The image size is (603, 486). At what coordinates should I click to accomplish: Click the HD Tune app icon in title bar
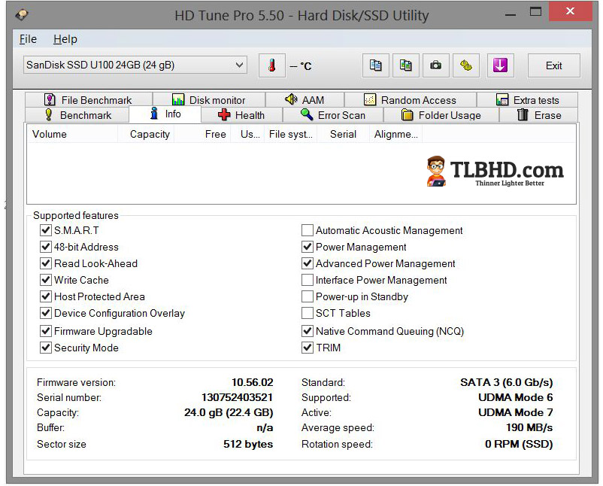pyautogui.click(x=22, y=15)
